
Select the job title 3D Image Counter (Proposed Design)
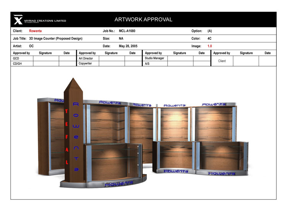[55, 39]
